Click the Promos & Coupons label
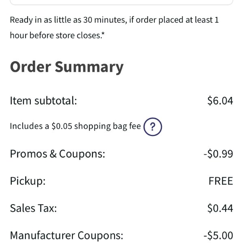Viewport: 243px width, 243px height. [x=58, y=154]
